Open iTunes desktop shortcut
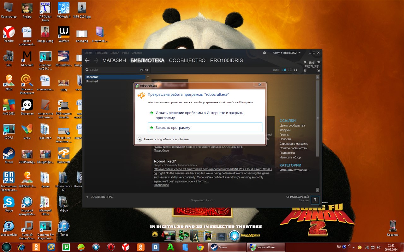 click(x=64, y=228)
